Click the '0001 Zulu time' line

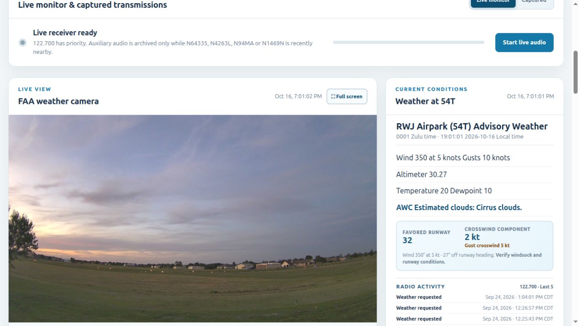click(x=460, y=137)
